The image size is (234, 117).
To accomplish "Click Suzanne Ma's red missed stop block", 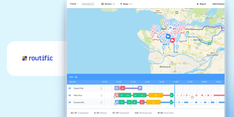I will [142, 102].
